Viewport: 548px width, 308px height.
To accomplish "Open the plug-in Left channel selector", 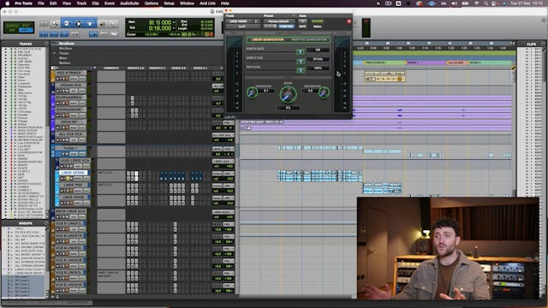I will click(242, 27).
